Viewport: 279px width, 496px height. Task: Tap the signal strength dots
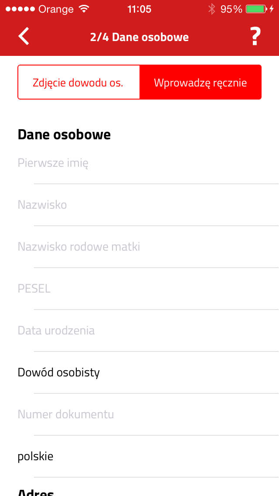tap(20, 9)
